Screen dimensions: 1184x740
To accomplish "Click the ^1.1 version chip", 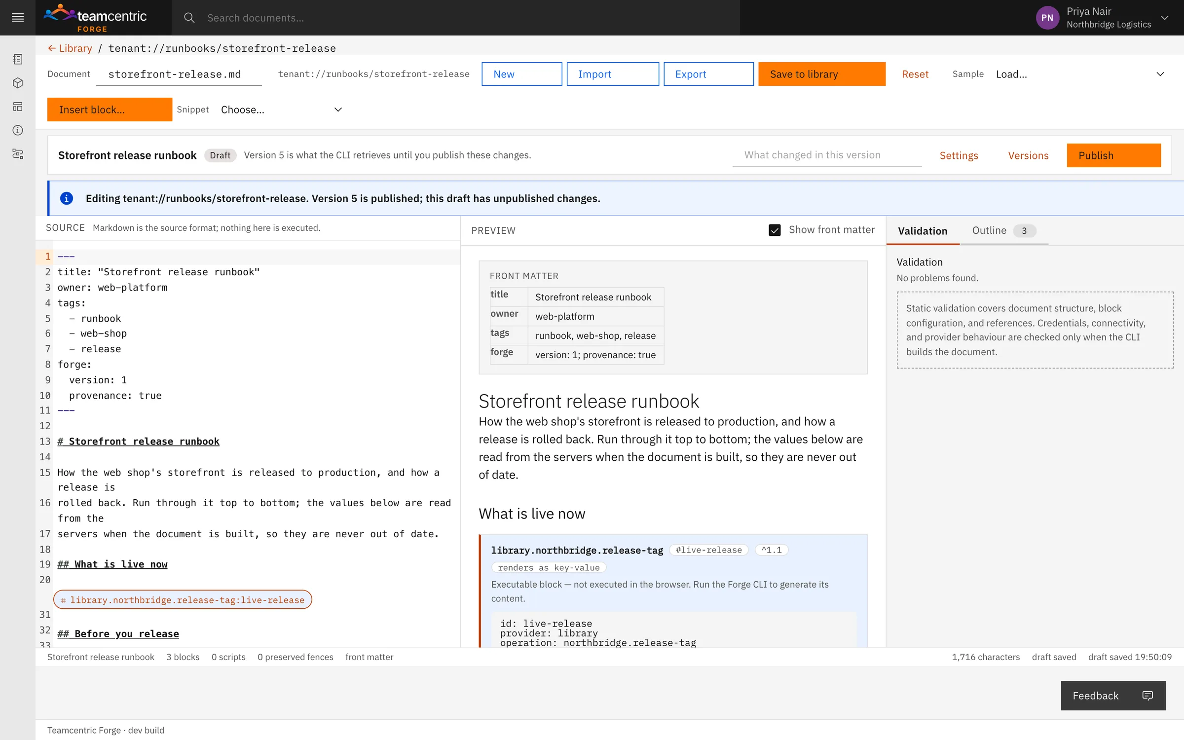I will [x=772, y=550].
